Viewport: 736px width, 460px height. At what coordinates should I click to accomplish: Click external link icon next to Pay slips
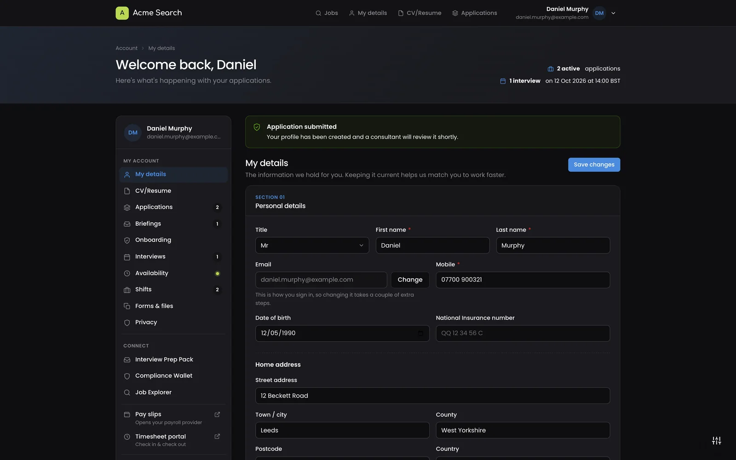point(217,414)
